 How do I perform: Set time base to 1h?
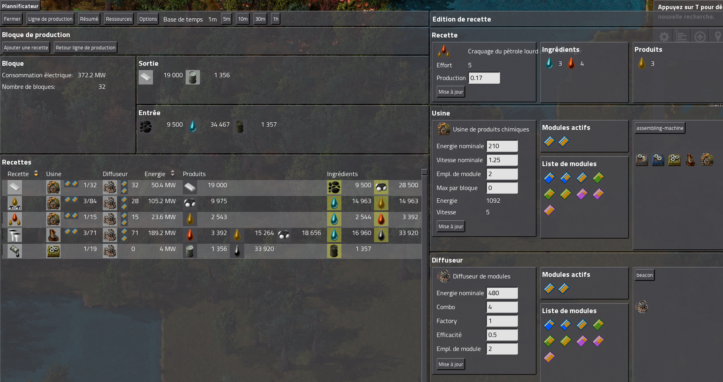point(276,19)
